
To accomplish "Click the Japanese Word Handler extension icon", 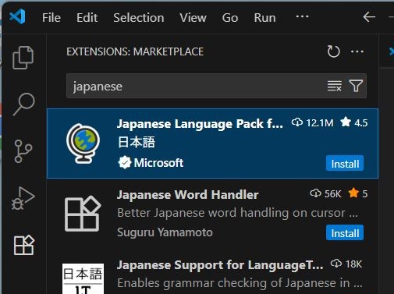I will [x=83, y=214].
